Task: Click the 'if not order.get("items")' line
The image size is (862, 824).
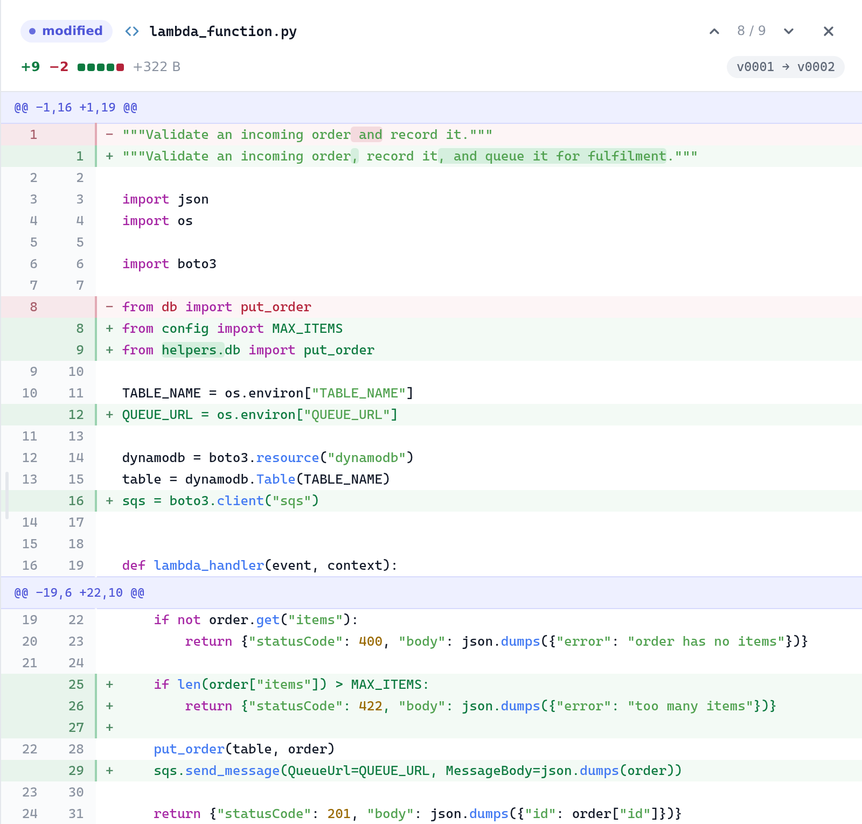Action: [431, 620]
